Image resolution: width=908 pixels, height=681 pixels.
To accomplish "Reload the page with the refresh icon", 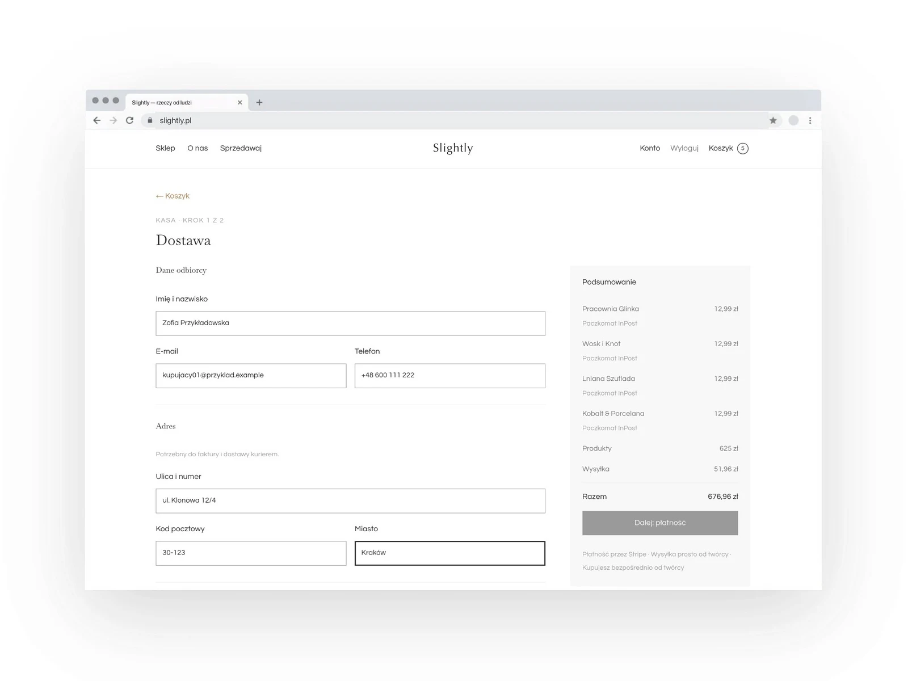I will coord(129,120).
